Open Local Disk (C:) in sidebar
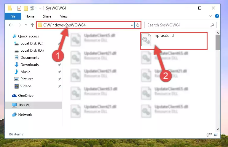The image size is (228, 147). tap(32, 43)
